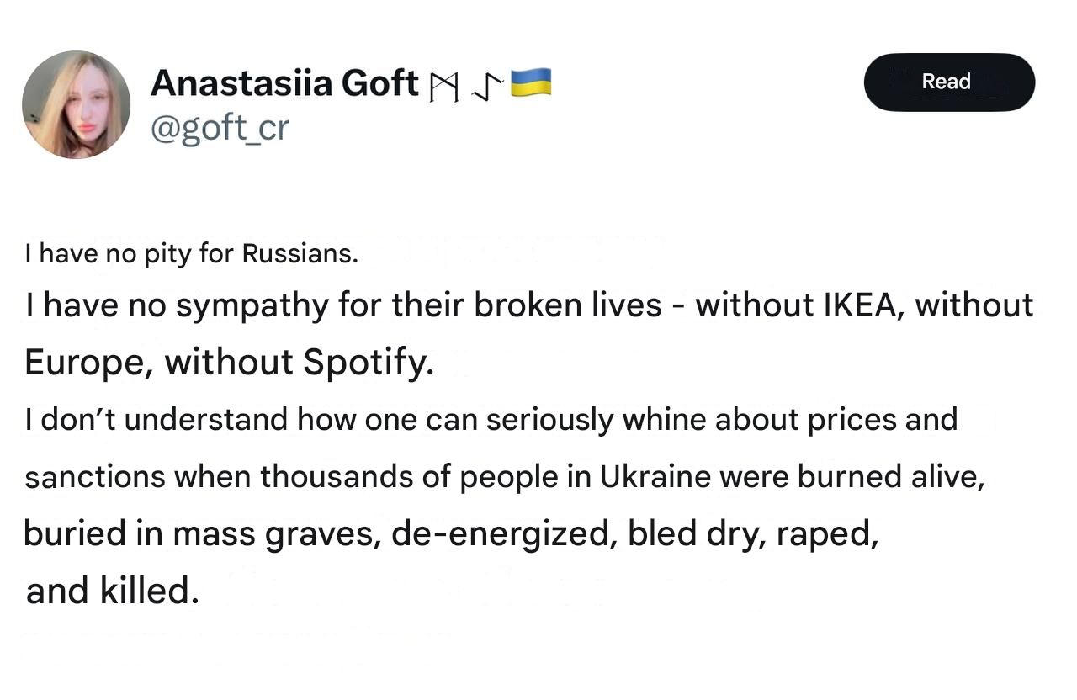1077x700 pixels.
Task: Select the line starting 'I don't understand how'
Action: click(x=491, y=419)
